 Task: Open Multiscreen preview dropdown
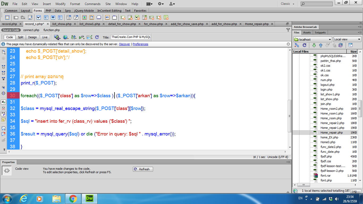click(57, 37)
